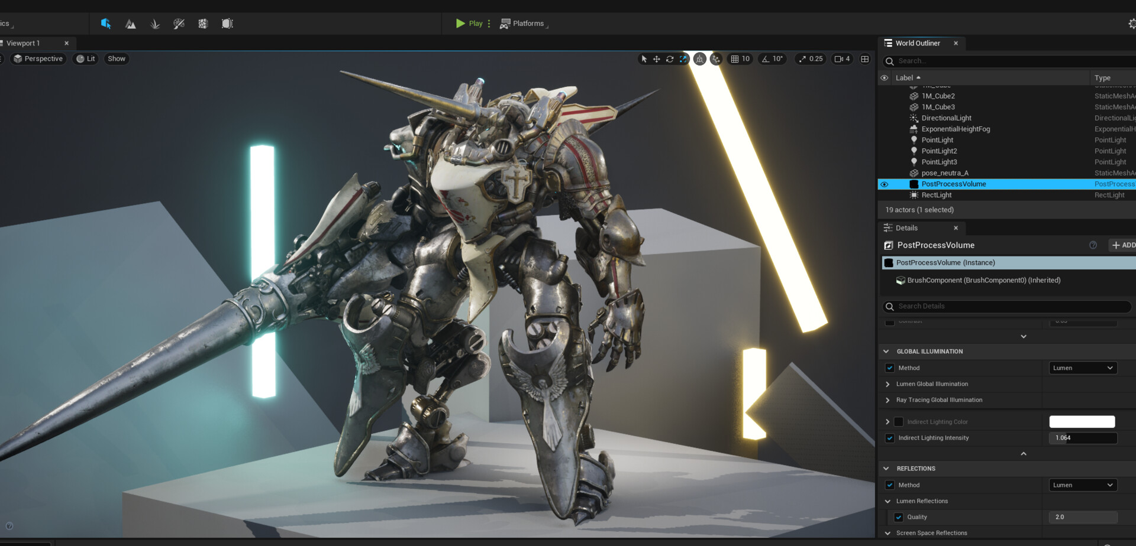This screenshot has width=1136, height=546.
Task: Start Play in editor
Action: (x=469, y=24)
